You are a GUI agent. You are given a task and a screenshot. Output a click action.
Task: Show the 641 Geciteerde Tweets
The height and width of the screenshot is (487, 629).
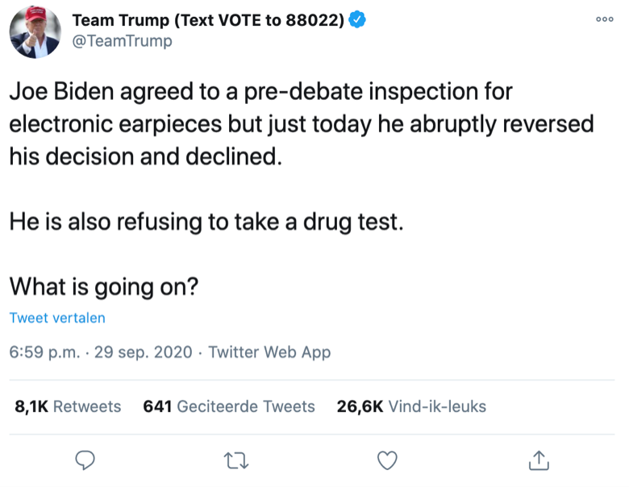(228, 406)
